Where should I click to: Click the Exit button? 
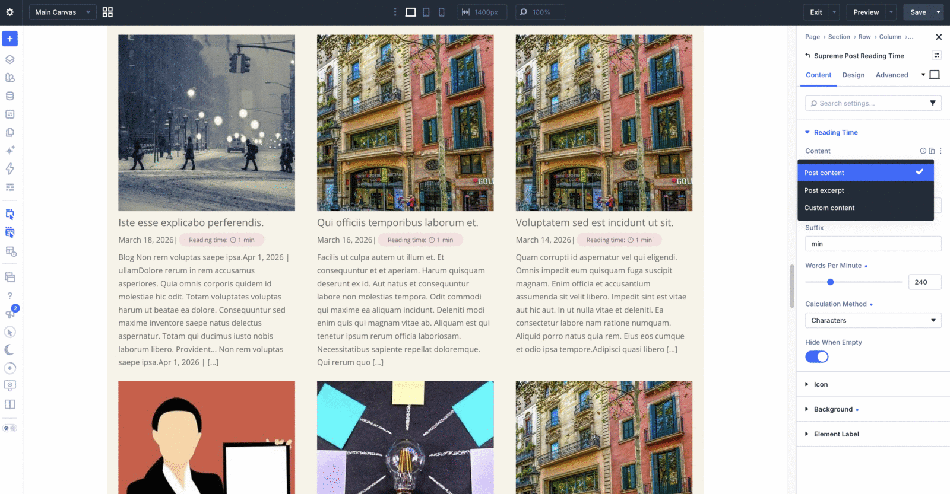(816, 12)
